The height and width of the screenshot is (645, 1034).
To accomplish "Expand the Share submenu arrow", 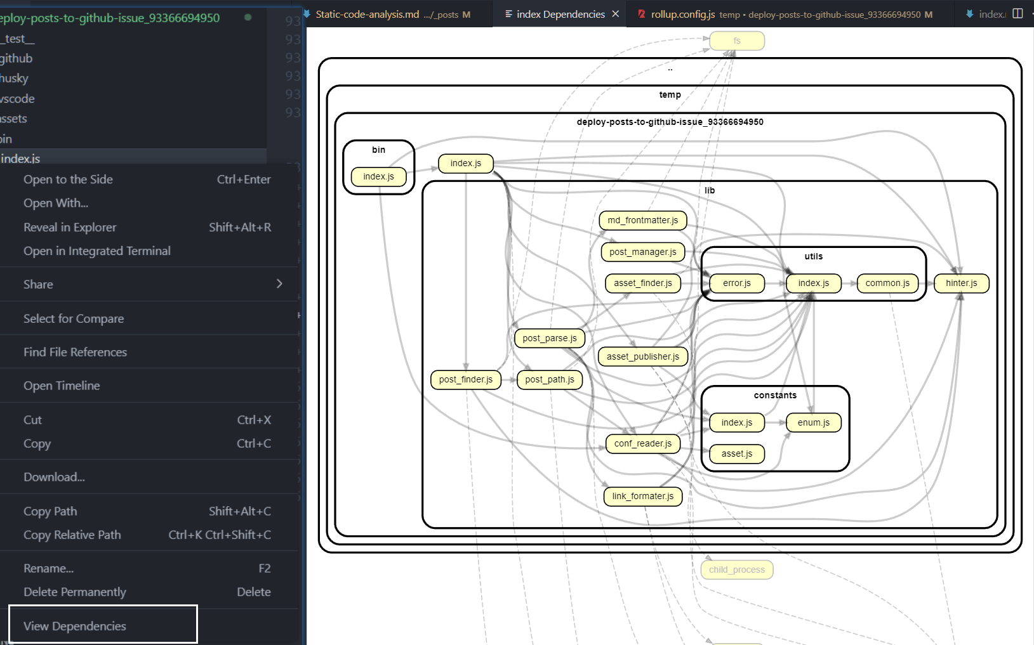I will coord(279,284).
